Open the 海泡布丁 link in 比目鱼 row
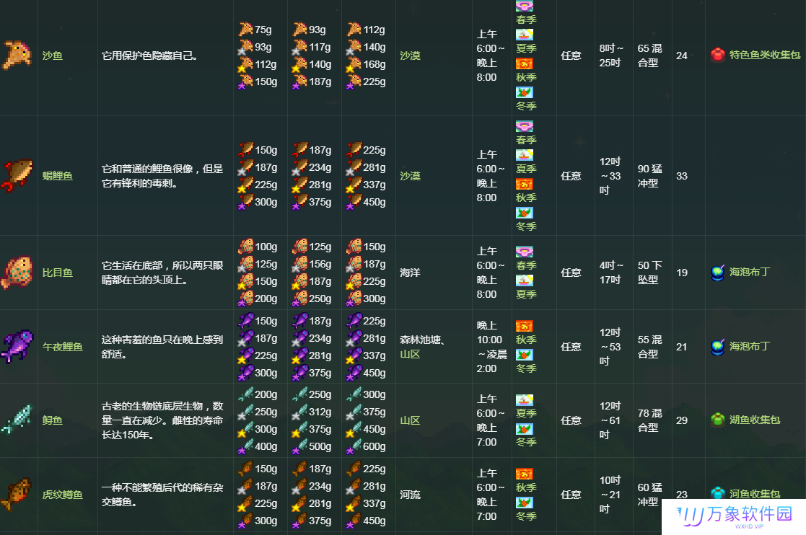The width and height of the screenshot is (806, 535). pos(750,272)
